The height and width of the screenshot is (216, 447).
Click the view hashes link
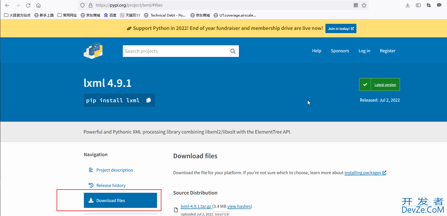239,206
